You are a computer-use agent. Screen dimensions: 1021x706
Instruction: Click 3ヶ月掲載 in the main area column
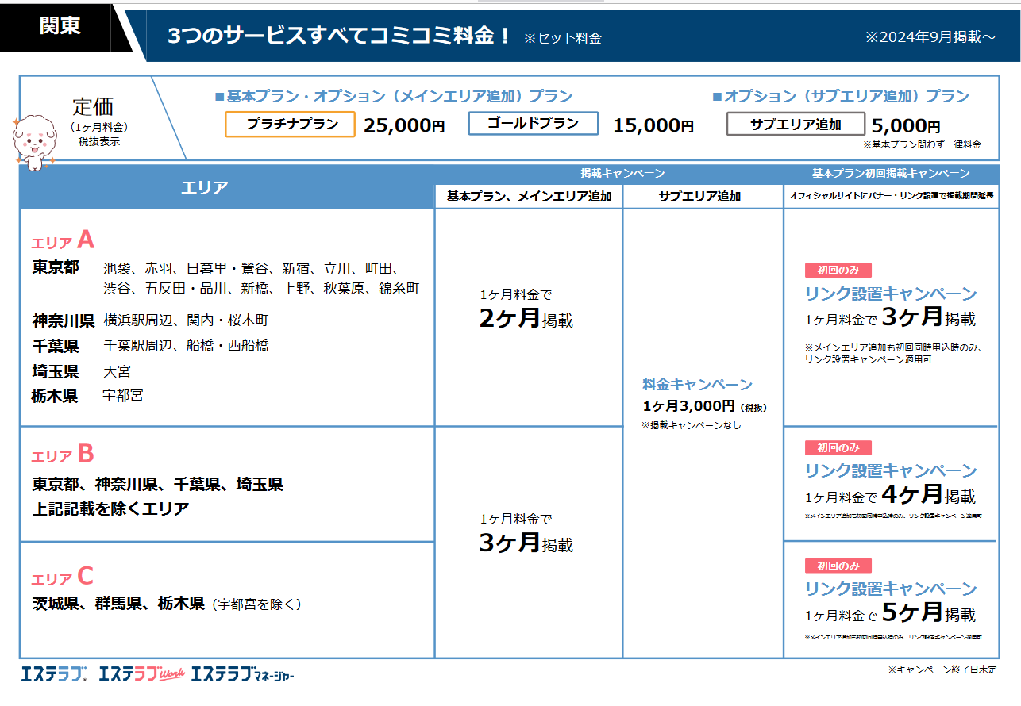click(x=526, y=543)
